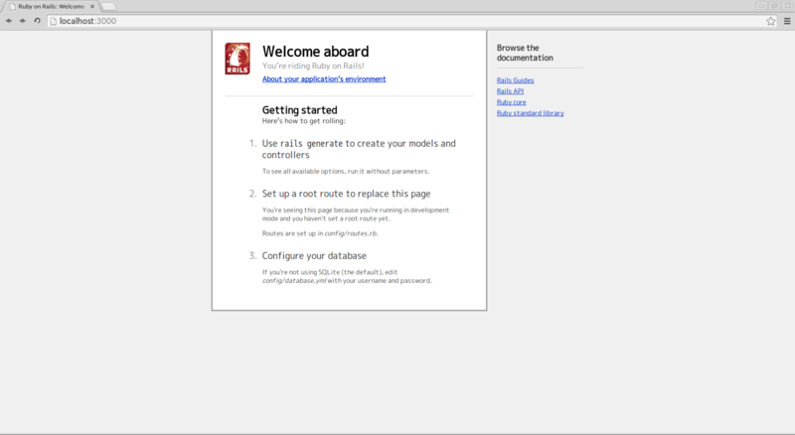Maximize the browser window
Screen dimensions: 795x435
coord(774,6)
